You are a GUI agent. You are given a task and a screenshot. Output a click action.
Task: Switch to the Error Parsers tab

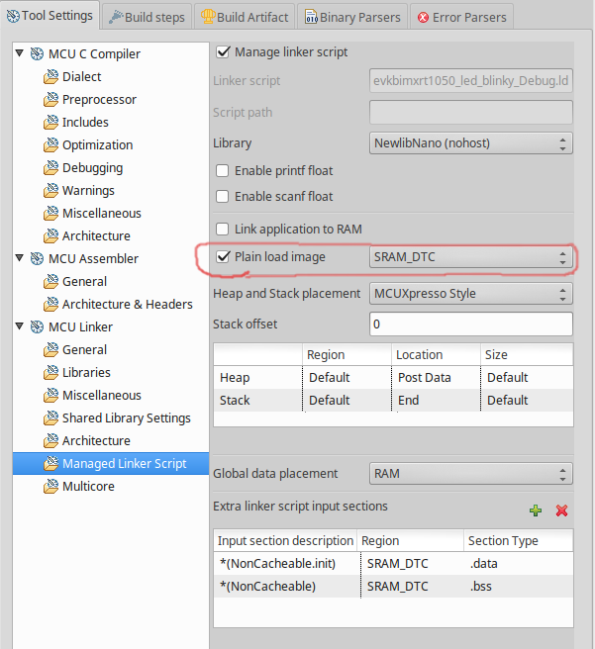[461, 18]
